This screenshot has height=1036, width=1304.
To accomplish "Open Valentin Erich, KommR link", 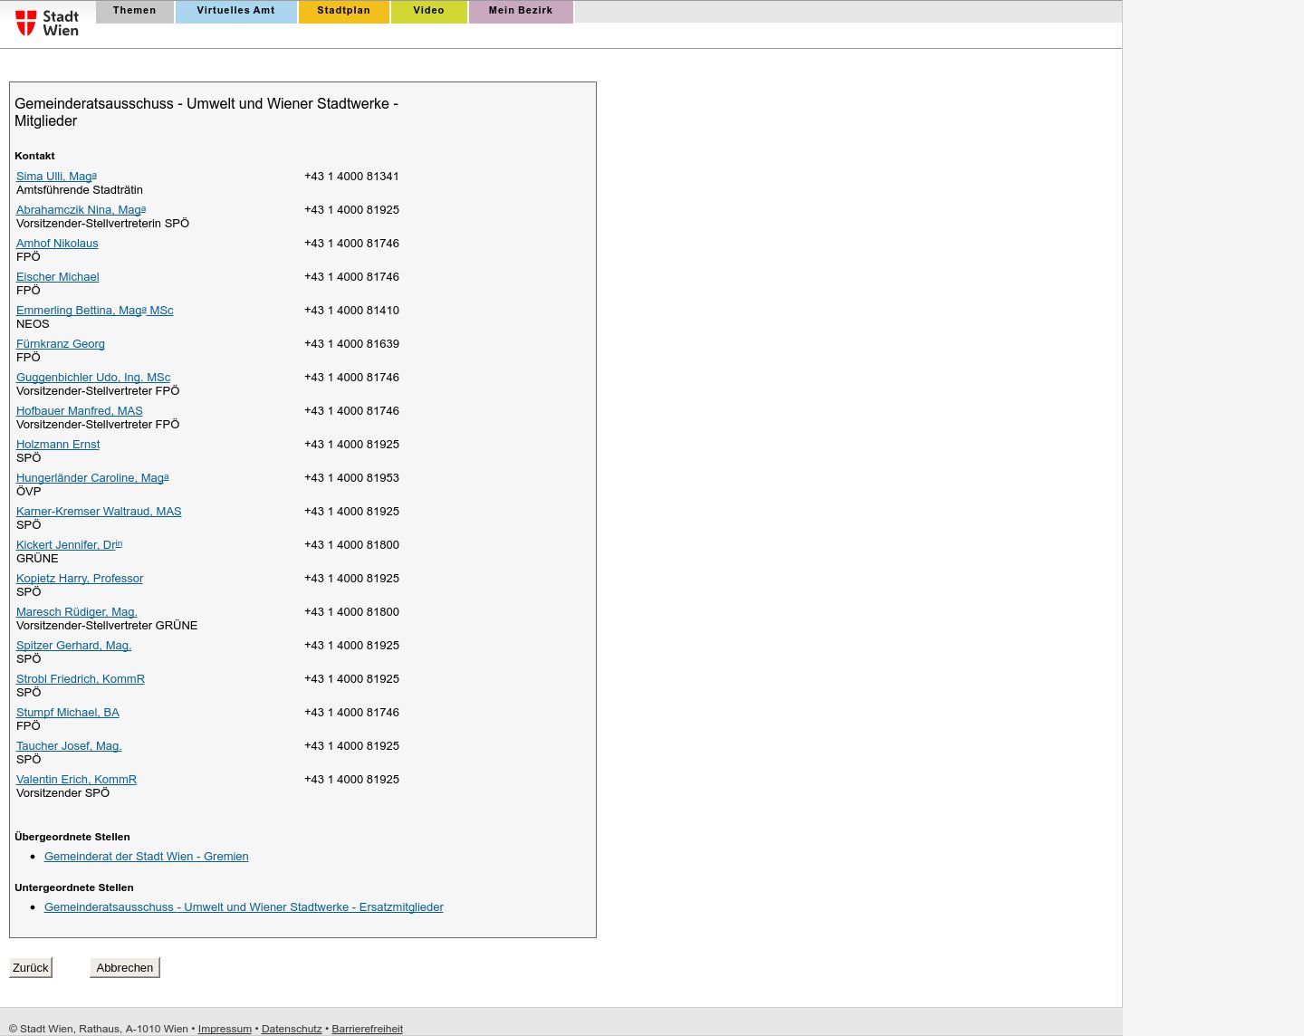I will [76, 780].
